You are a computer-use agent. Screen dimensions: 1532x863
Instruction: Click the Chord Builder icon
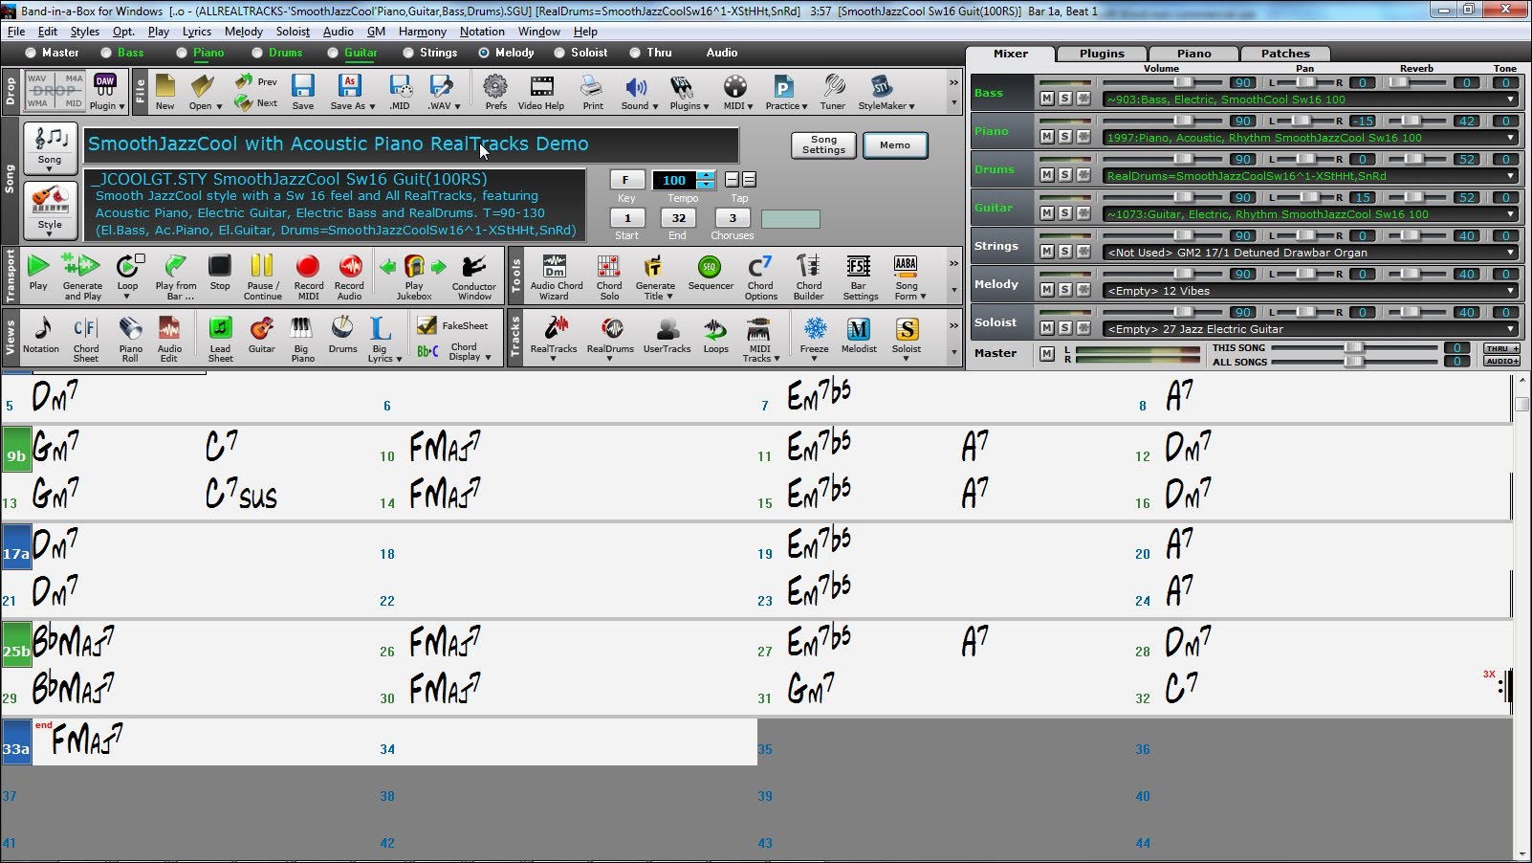tap(808, 276)
